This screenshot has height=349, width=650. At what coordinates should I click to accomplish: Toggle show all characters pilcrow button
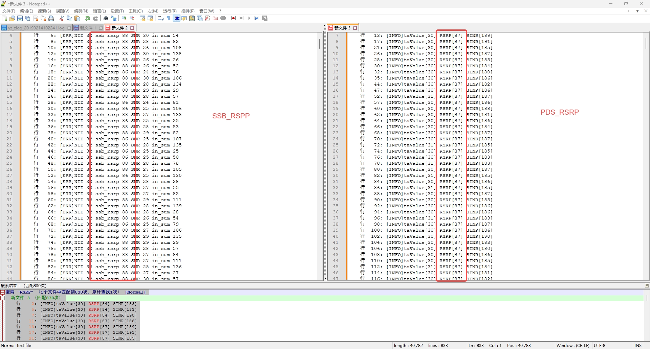click(169, 18)
